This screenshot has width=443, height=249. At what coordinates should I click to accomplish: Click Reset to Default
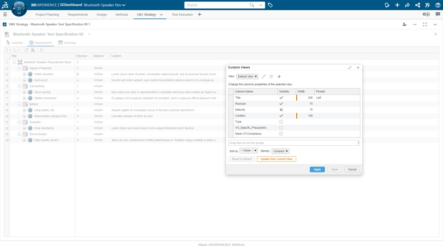point(242,159)
